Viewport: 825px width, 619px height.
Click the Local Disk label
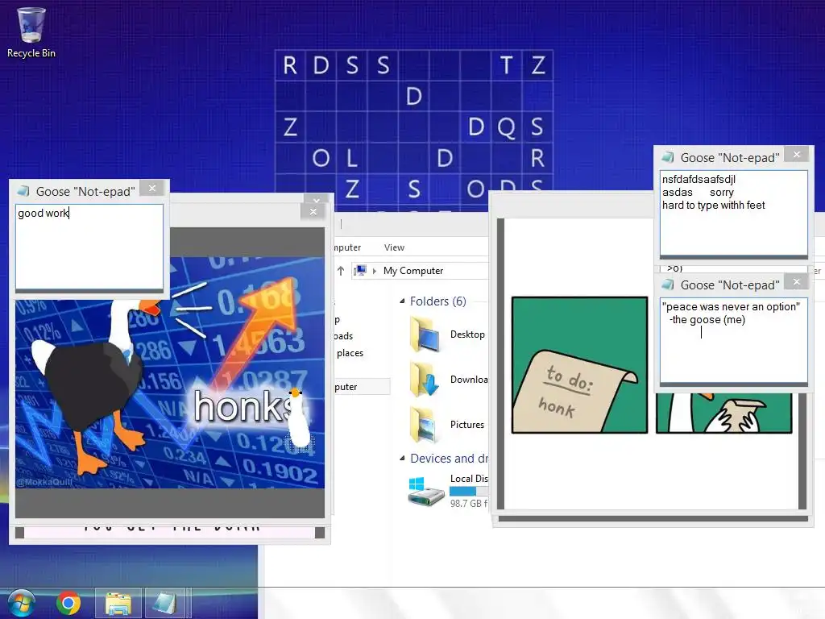[x=469, y=479]
